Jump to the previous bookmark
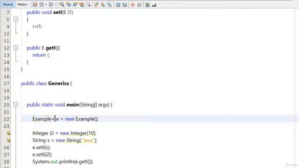Image resolution: width=299 pixels, height=168 pixels. (96, 5)
